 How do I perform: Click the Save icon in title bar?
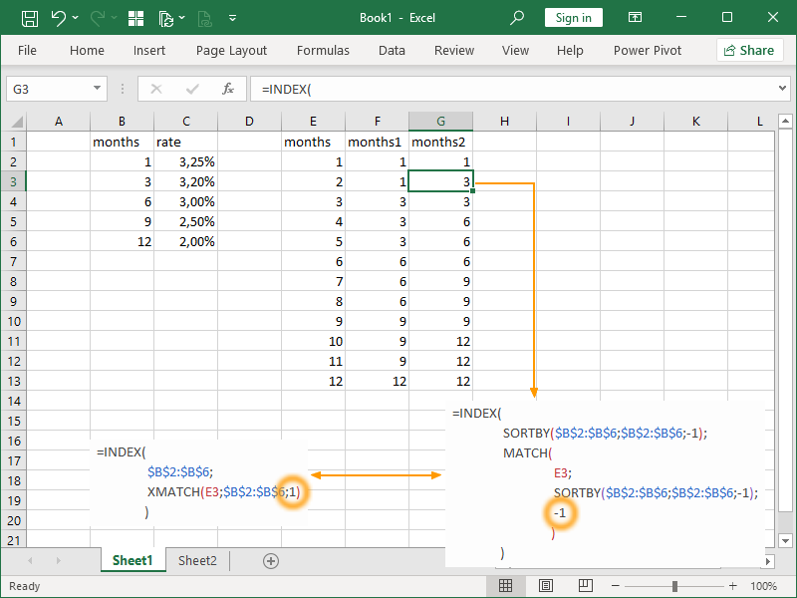tap(30, 18)
